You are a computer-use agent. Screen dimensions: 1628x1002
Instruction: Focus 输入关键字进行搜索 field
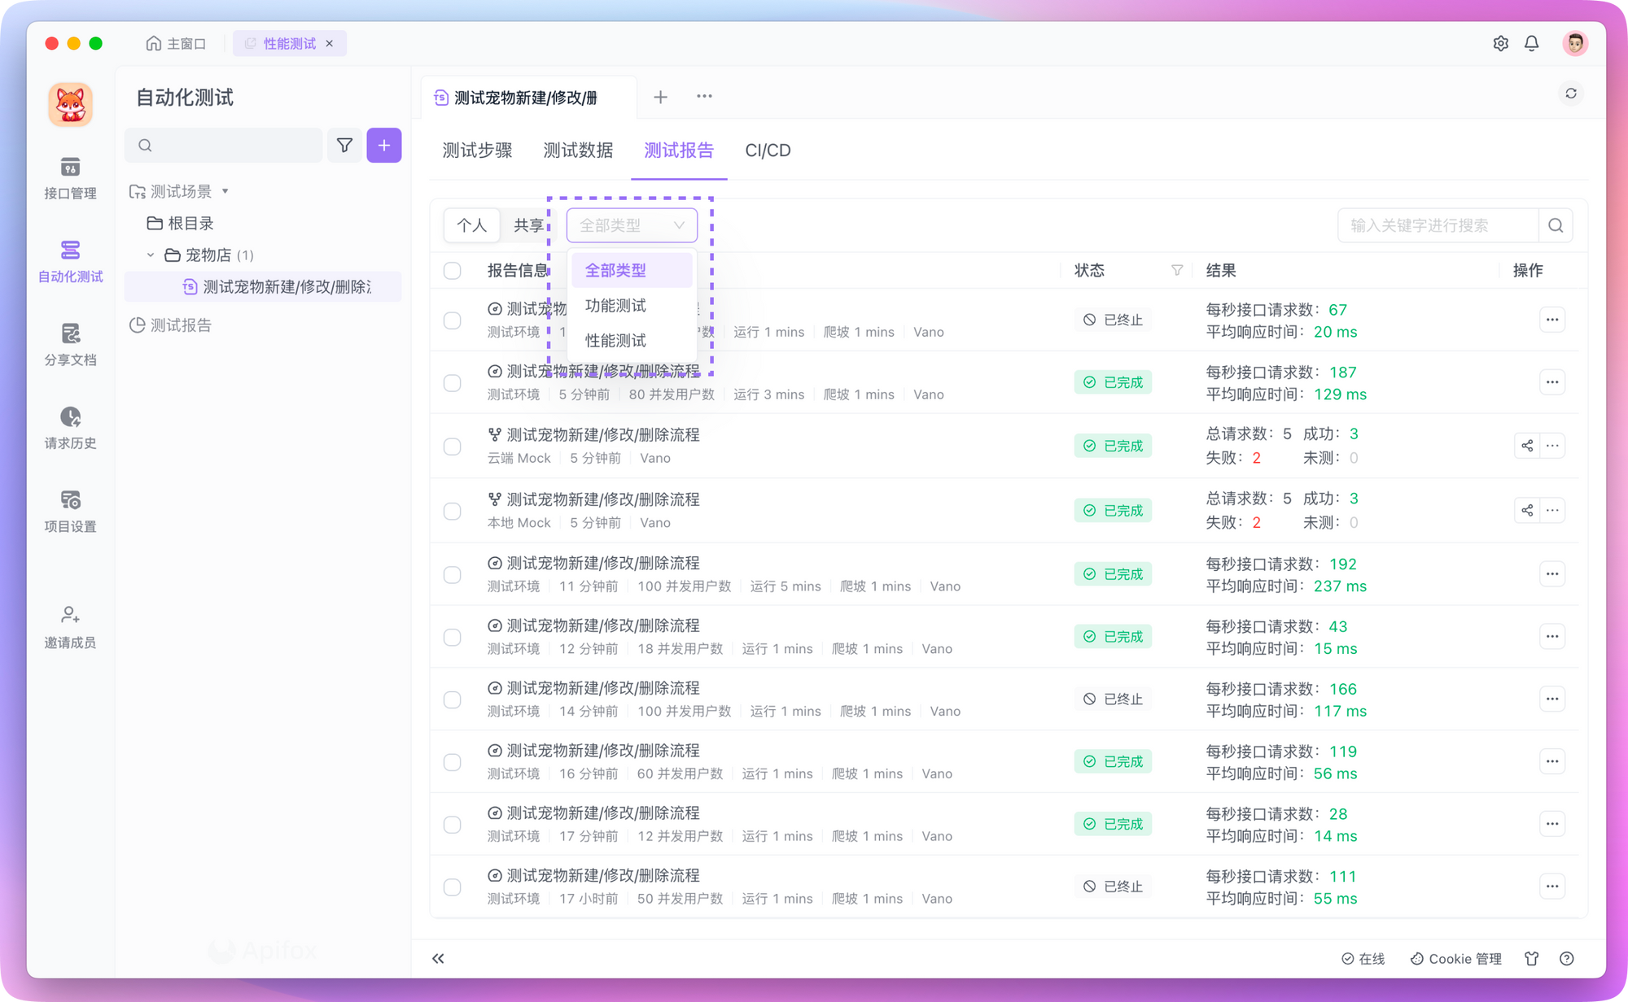click(x=1438, y=225)
